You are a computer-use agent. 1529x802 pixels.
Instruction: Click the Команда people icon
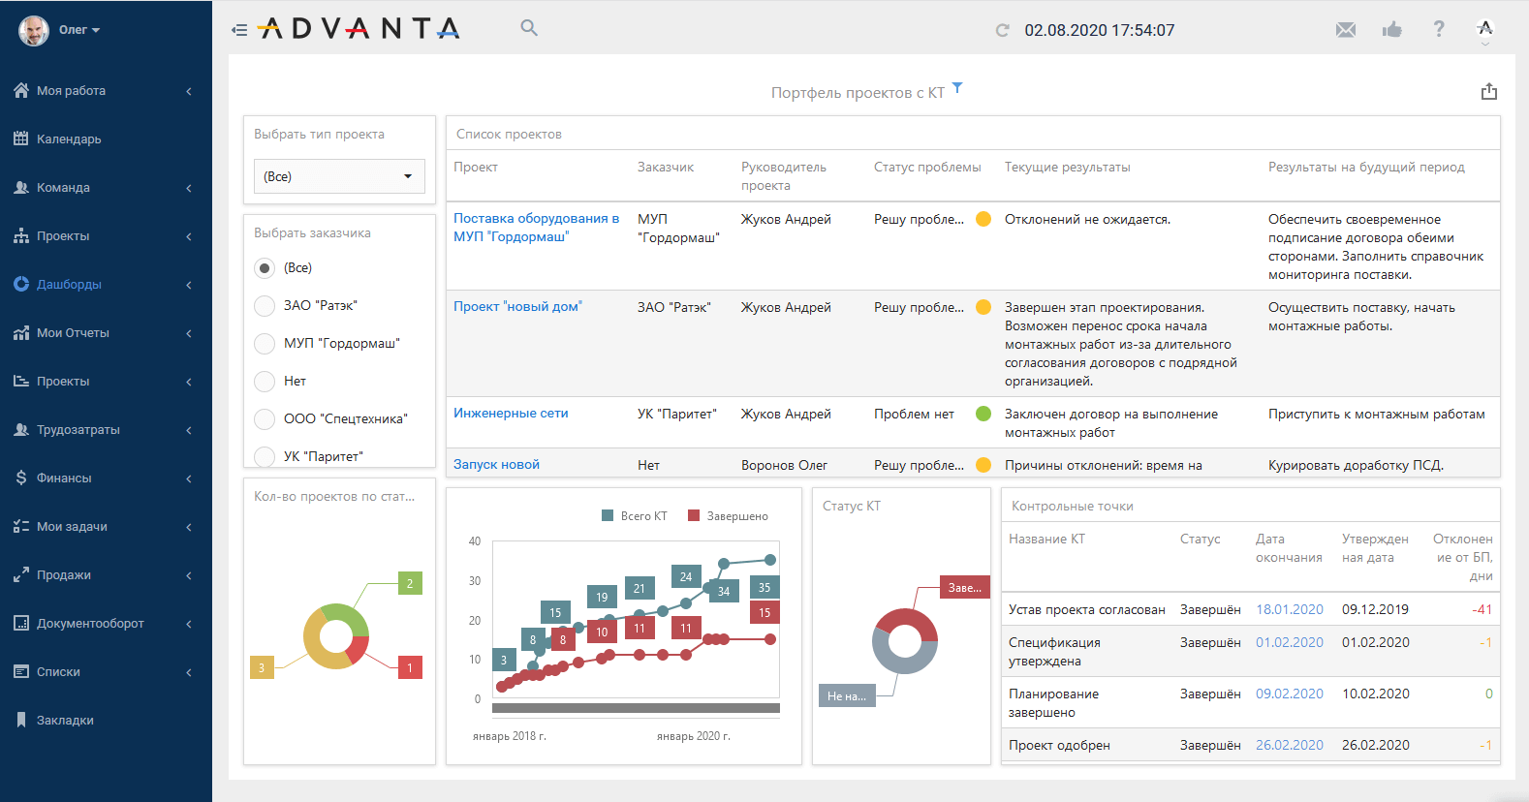21,187
